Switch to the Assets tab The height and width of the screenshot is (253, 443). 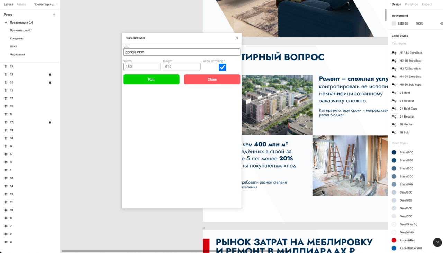21,4
